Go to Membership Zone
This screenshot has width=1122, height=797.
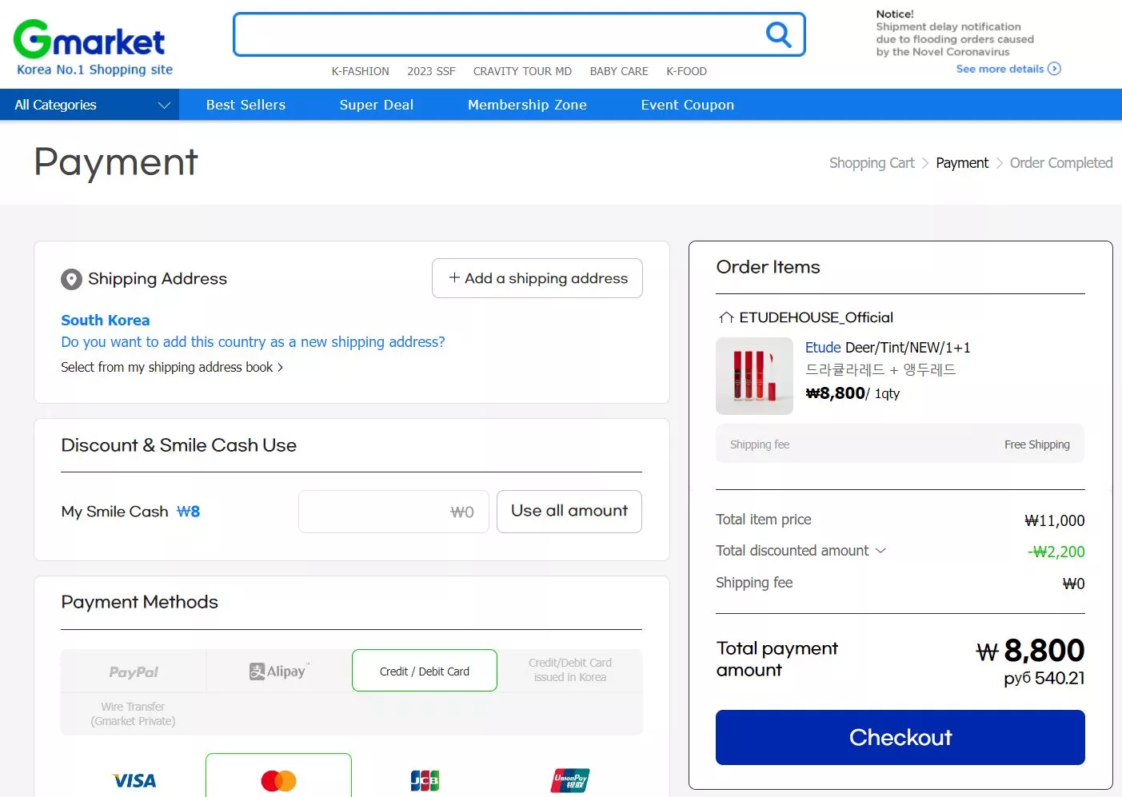(x=527, y=105)
